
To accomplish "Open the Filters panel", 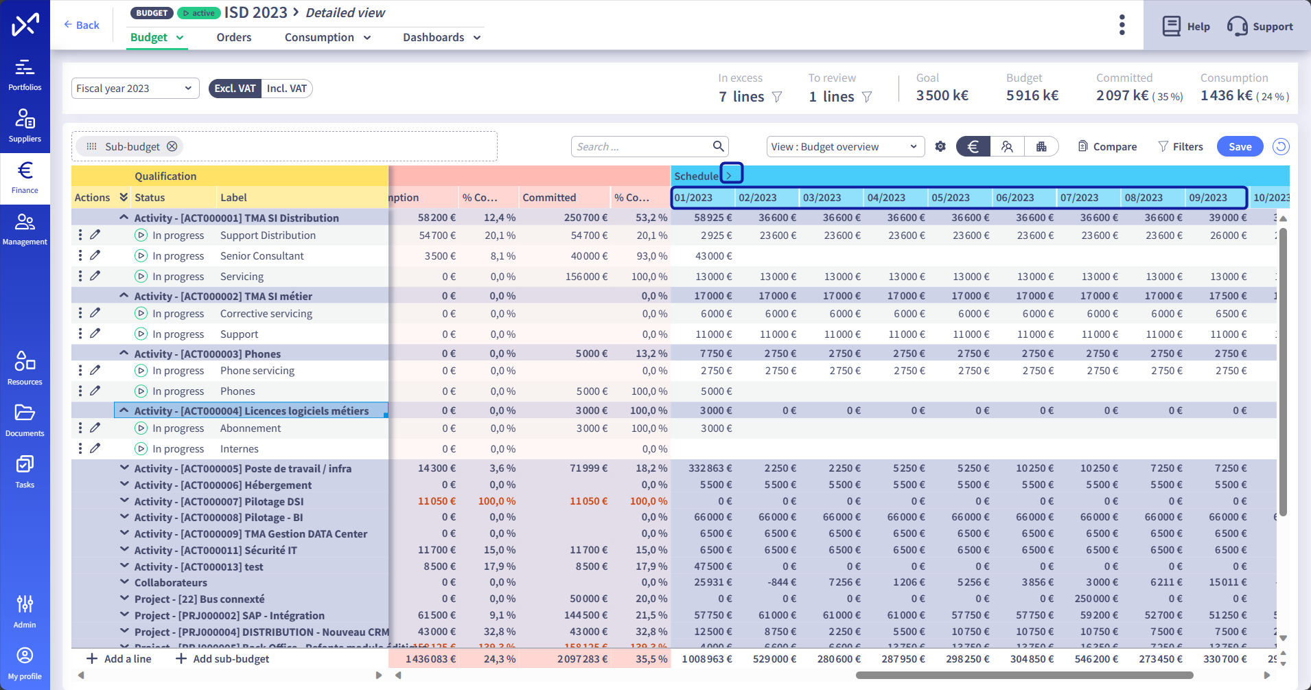I will [x=1181, y=146].
